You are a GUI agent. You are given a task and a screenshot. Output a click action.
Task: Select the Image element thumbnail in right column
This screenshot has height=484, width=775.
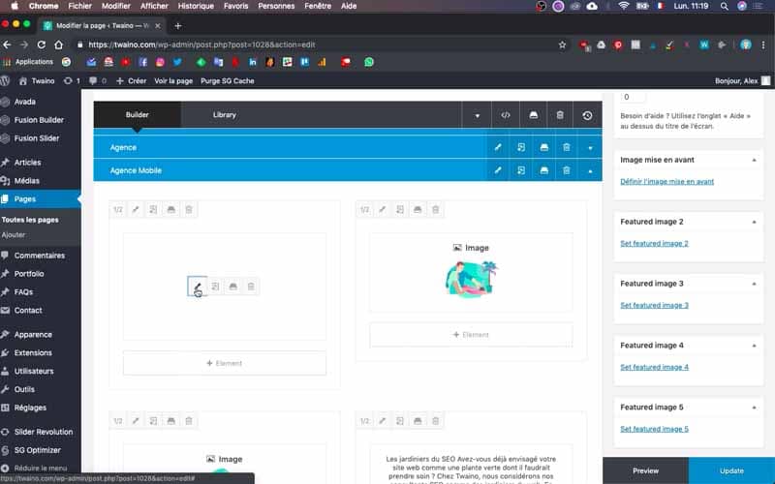click(471, 279)
